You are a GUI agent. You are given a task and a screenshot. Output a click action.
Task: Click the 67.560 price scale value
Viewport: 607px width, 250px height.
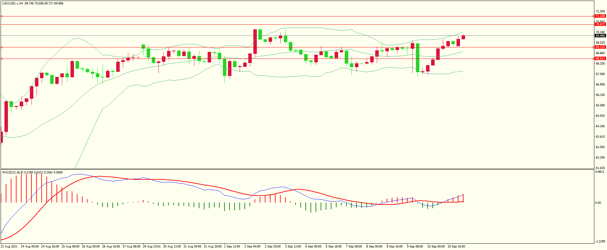click(x=600, y=74)
